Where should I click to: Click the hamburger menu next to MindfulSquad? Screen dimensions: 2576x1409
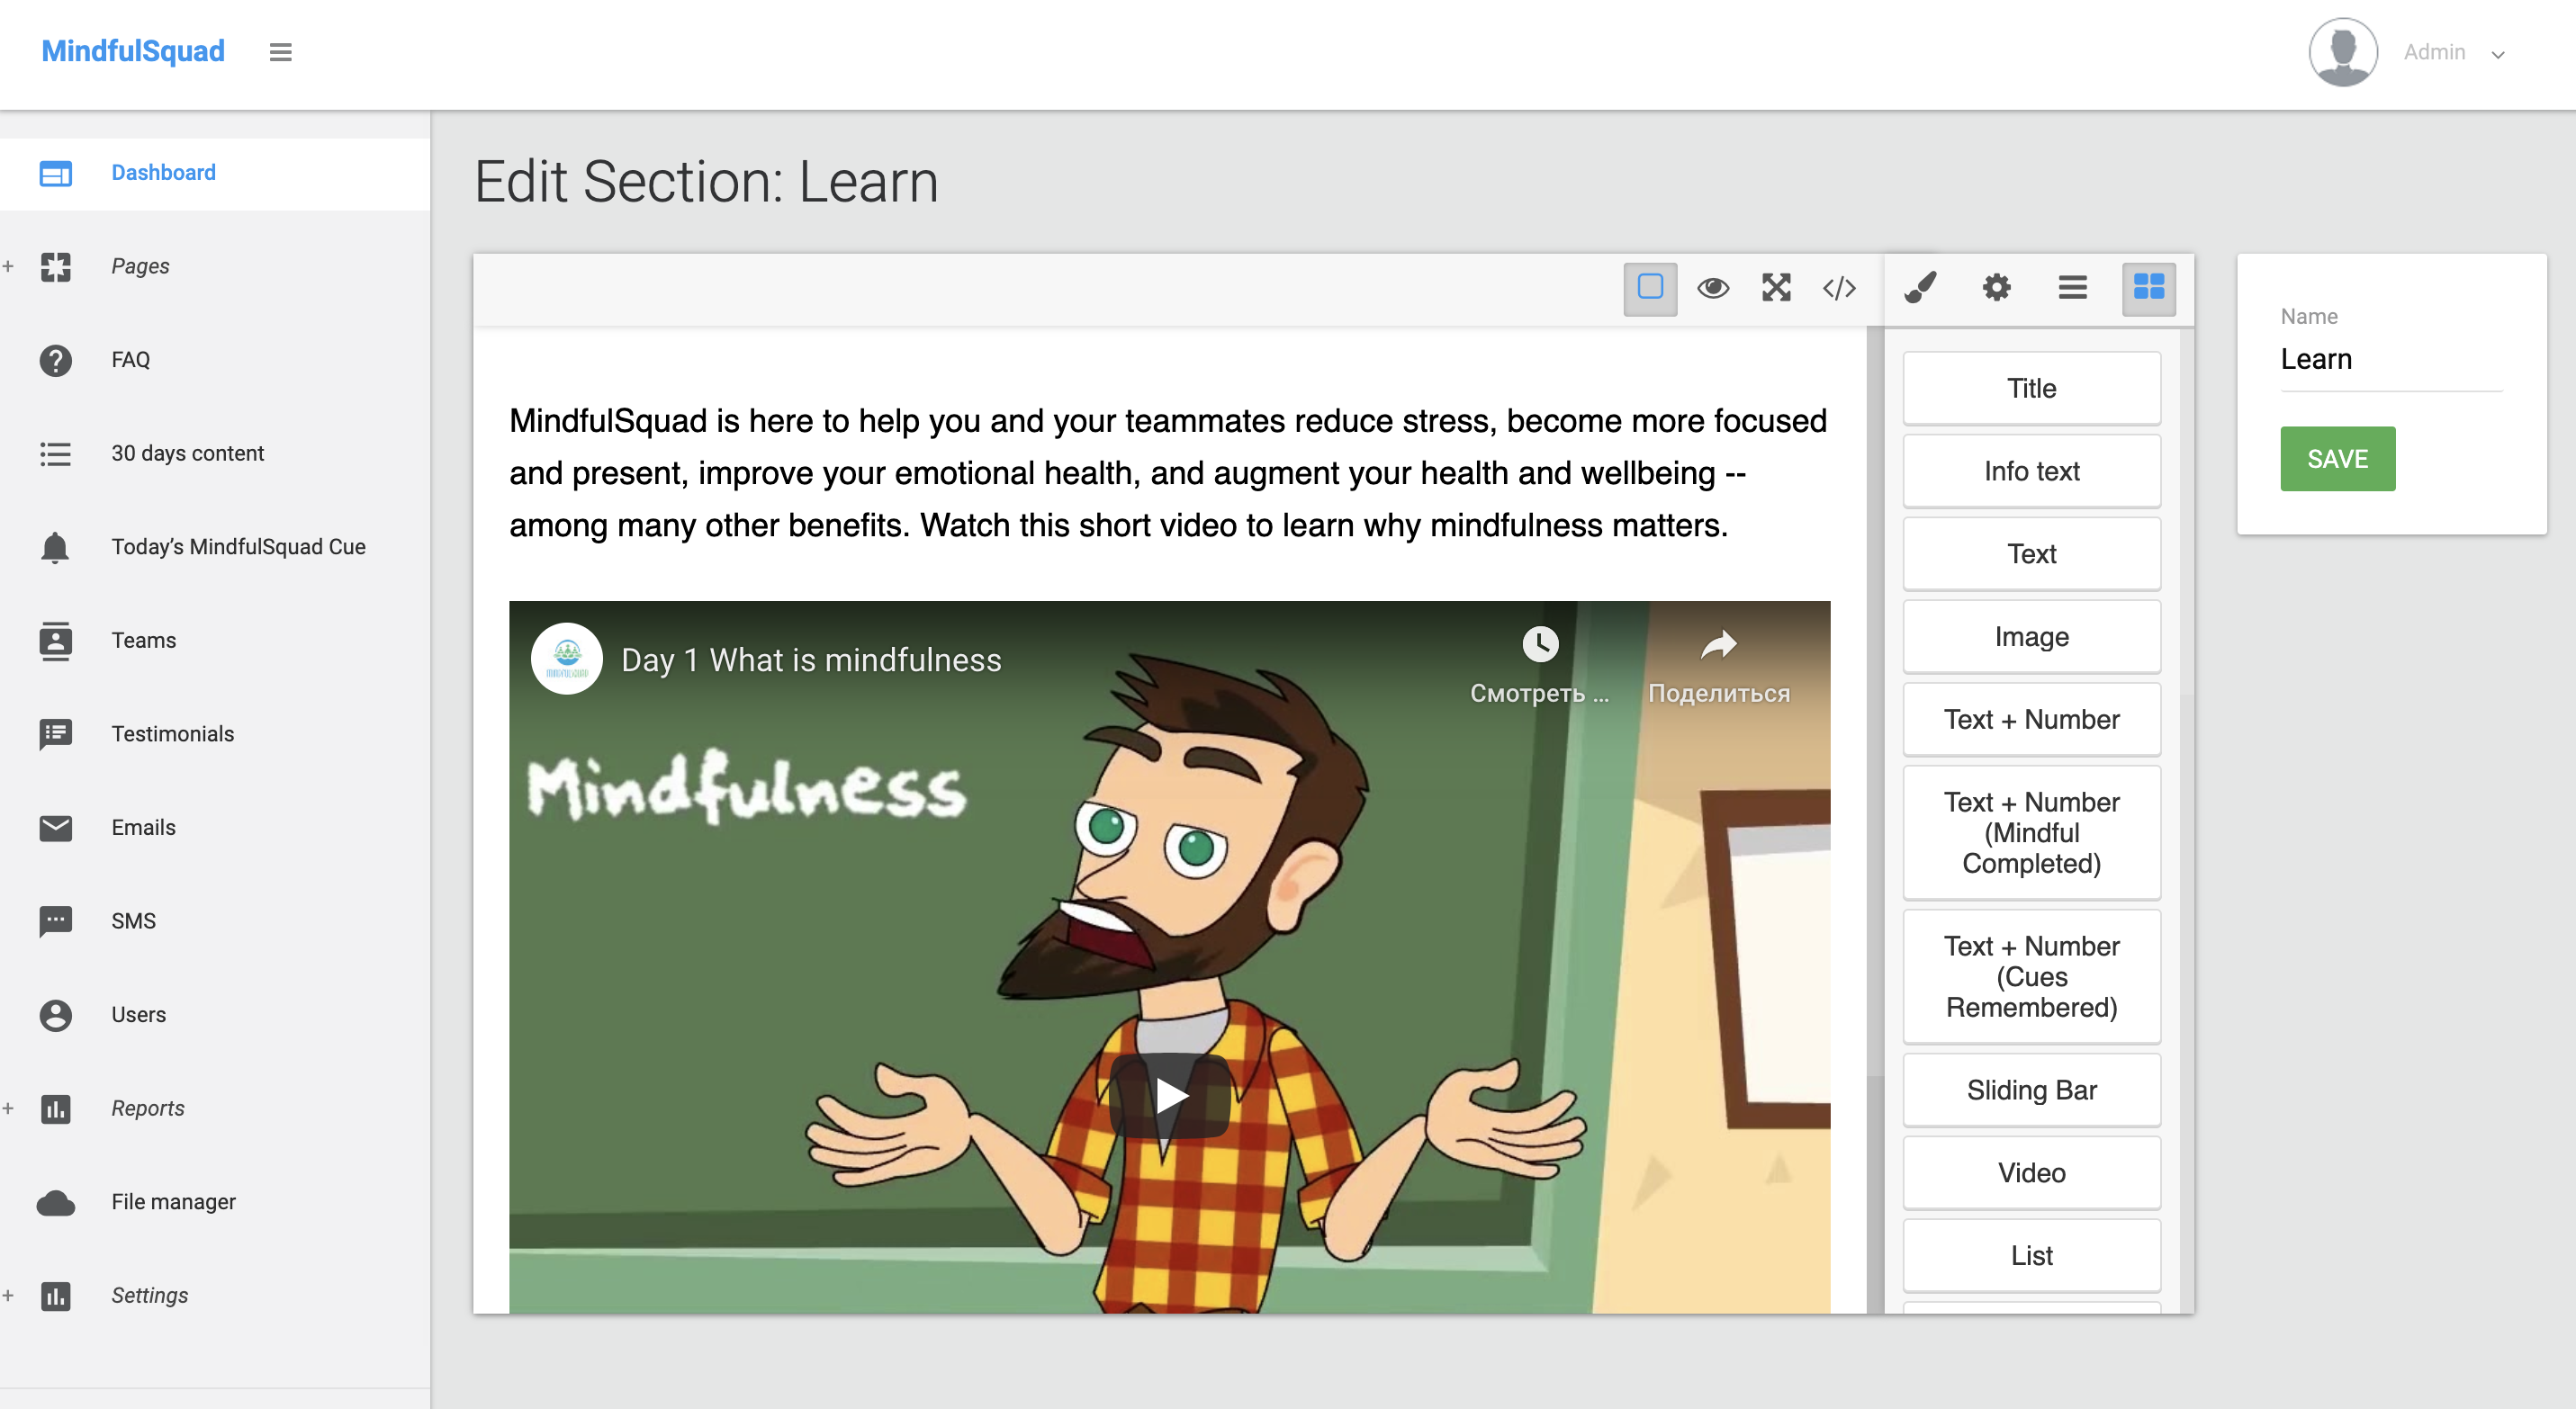point(280,52)
